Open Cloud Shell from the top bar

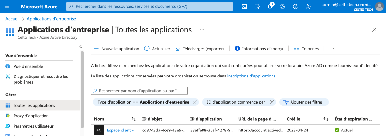click(244, 7)
